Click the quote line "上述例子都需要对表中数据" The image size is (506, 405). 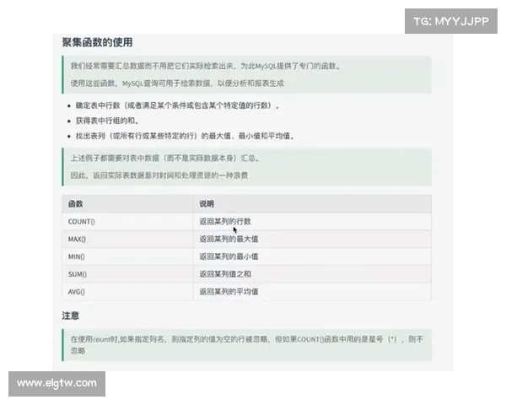(165, 158)
